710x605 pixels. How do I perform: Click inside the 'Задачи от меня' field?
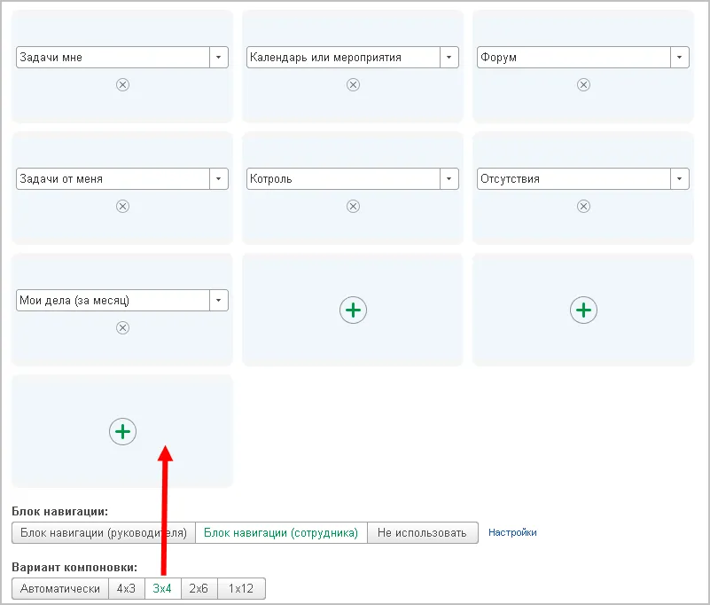113,178
